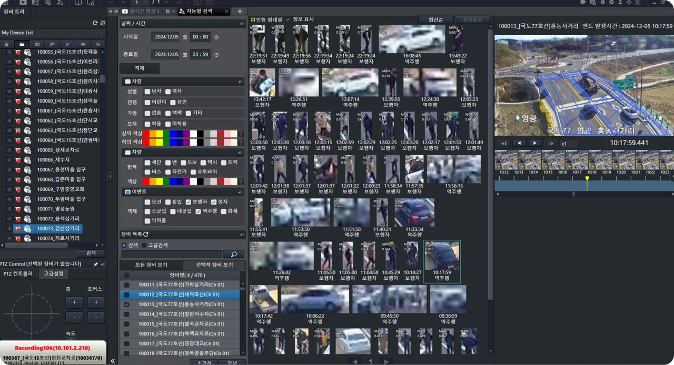This screenshot has height=365, width=674.
Task: Uncheck the 보행자 event checkbox
Action: coord(189,202)
